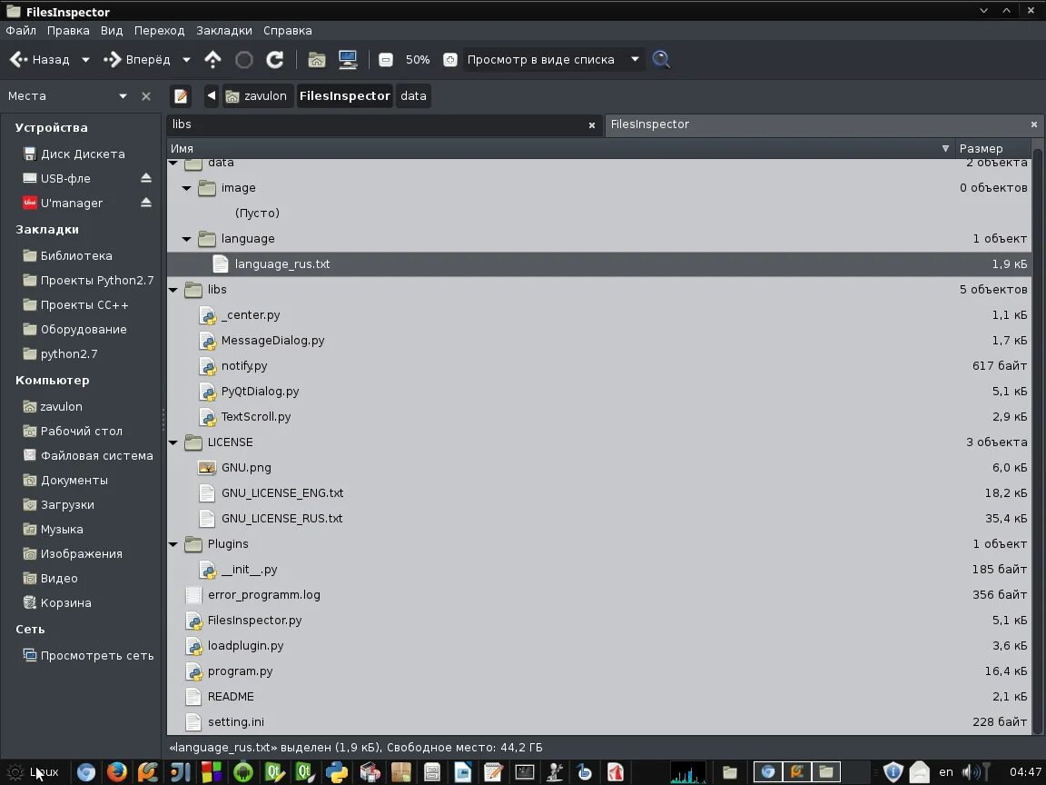The width and height of the screenshot is (1046, 785).
Task: Sort by the Имя column header
Action: tap(560, 149)
